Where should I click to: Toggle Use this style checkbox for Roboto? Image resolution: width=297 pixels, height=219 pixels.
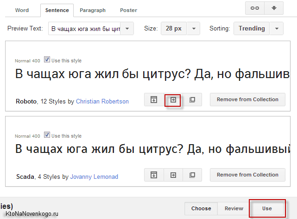[47, 60]
